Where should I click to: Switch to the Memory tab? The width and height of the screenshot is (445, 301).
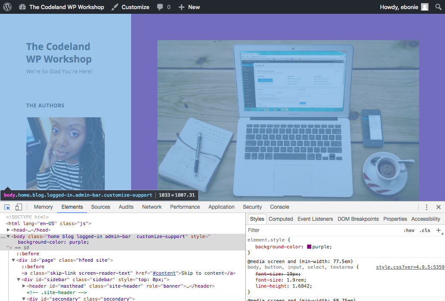[x=43, y=207]
